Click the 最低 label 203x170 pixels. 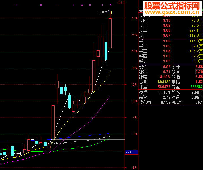[175, 77]
